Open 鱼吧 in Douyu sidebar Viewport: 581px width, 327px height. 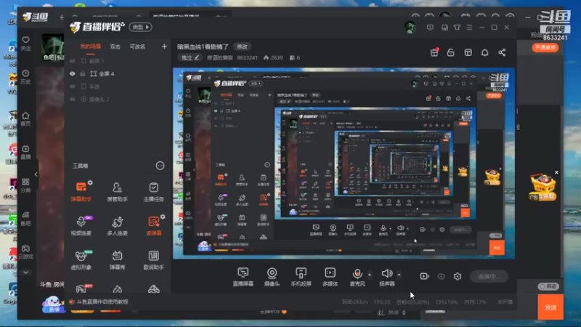pos(25,219)
